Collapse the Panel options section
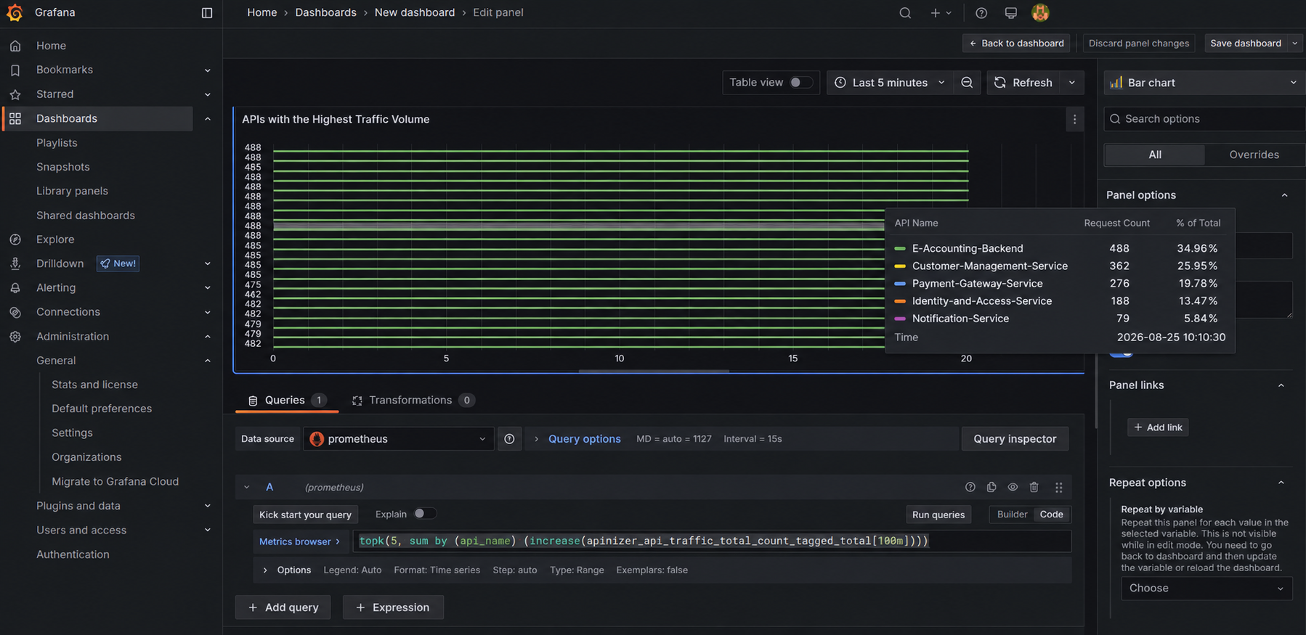 click(1284, 195)
